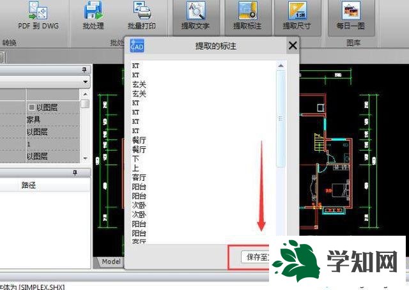Viewport: 409px width, 290px height.
Task: Open 批量打印 batch print
Action: pyautogui.click(x=142, y=15)
